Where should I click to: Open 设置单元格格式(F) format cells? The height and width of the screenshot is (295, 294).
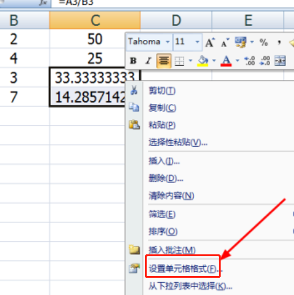pyautogui.click(x=210, y=269)
